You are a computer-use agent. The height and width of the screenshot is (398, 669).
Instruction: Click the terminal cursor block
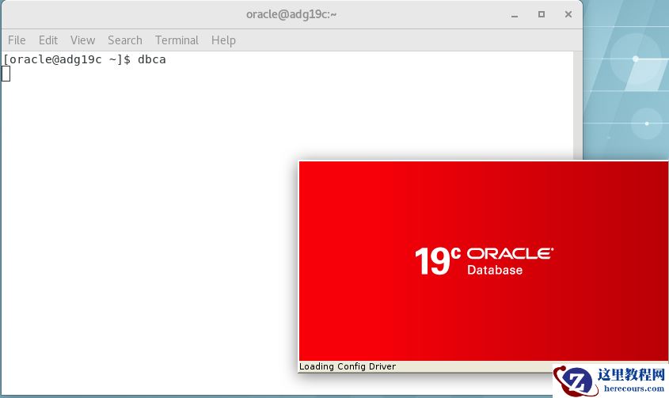(6, 74)
